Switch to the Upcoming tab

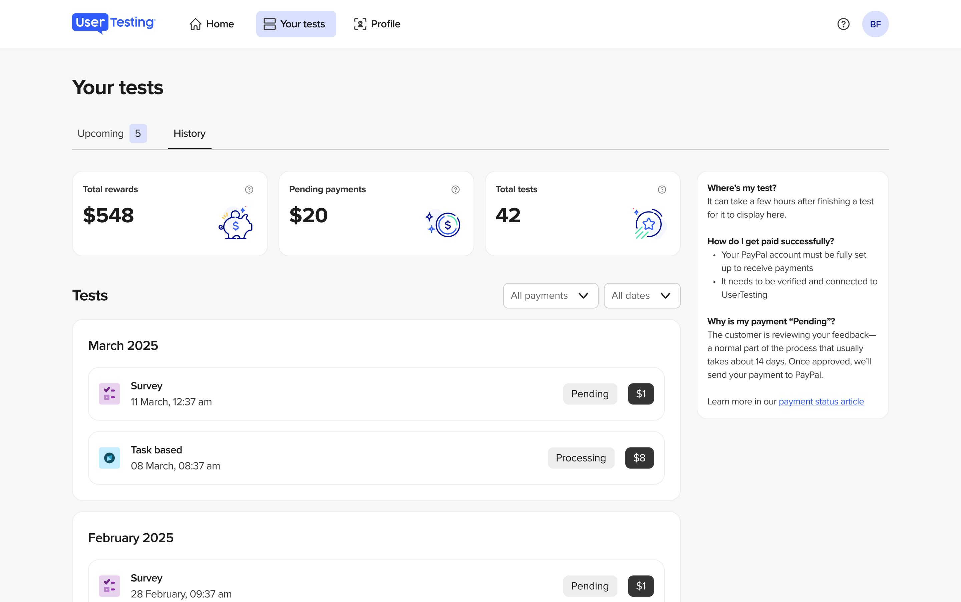pos(101,133)
